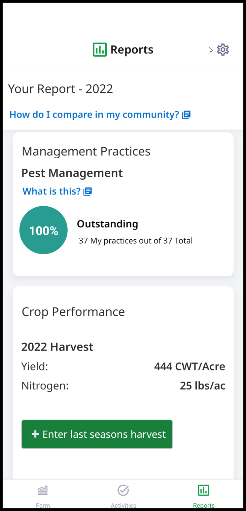Tap the Reports chart icon in bottom bar
This screenshot has width=246, height=511.
point(203,490)
